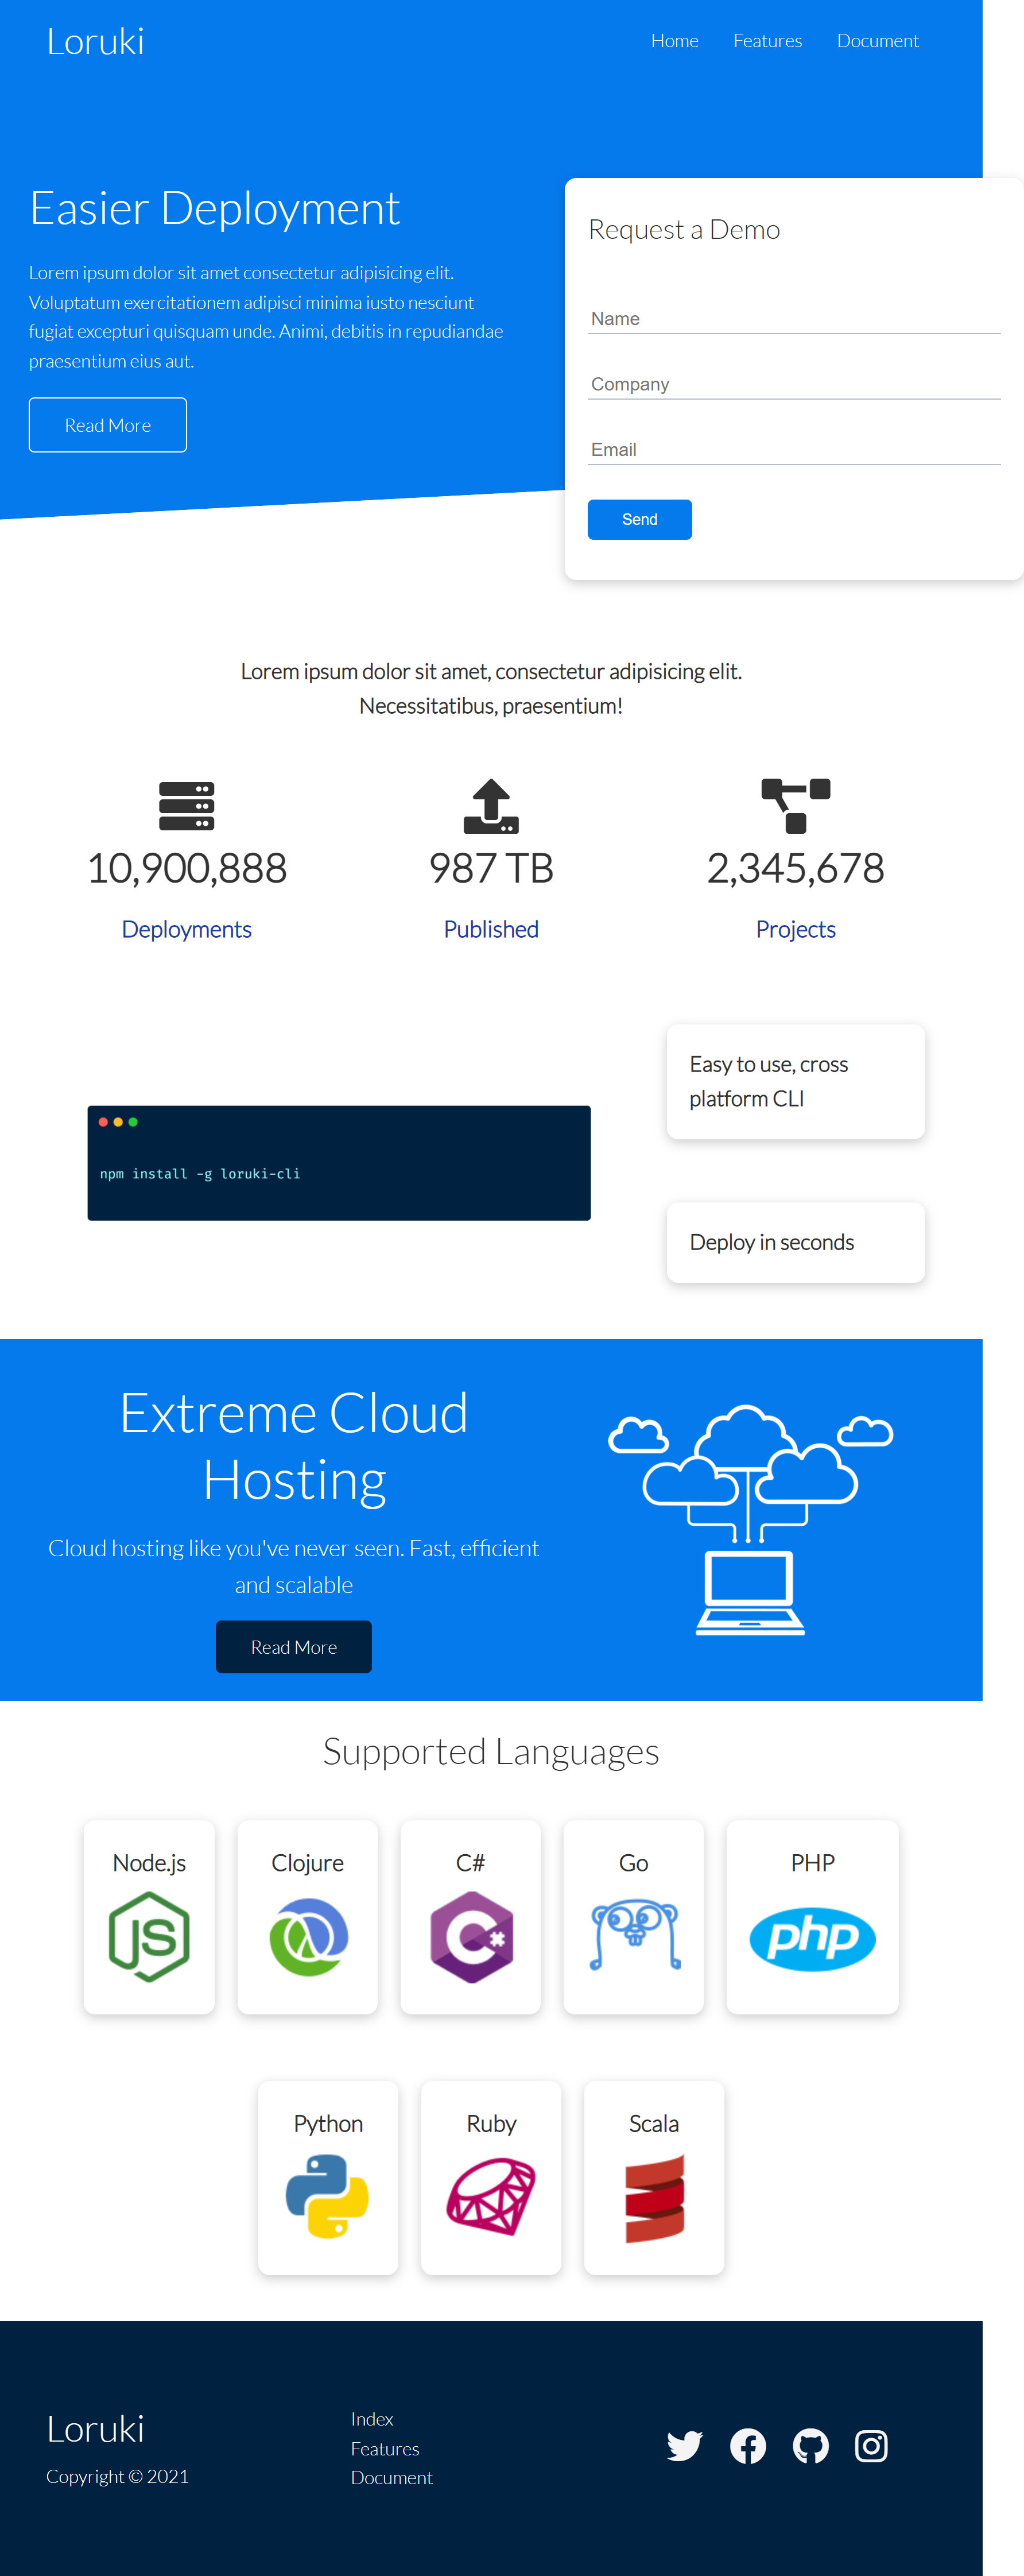
Task: Click the Ruby gem logo
Action: click(491, 2196)
